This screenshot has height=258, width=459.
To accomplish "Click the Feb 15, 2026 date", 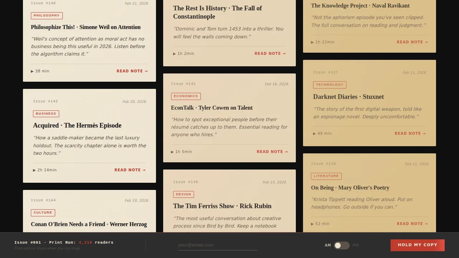I will (274, 182).
